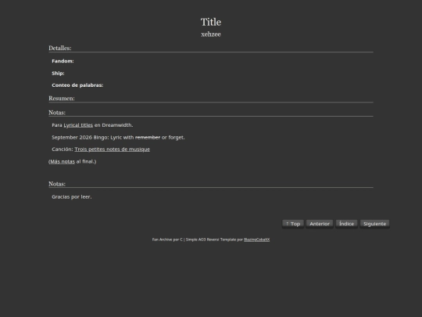Click the Ship: label
Image resolution: width=422 pixels, height=317 pixels.
point(58,74)
